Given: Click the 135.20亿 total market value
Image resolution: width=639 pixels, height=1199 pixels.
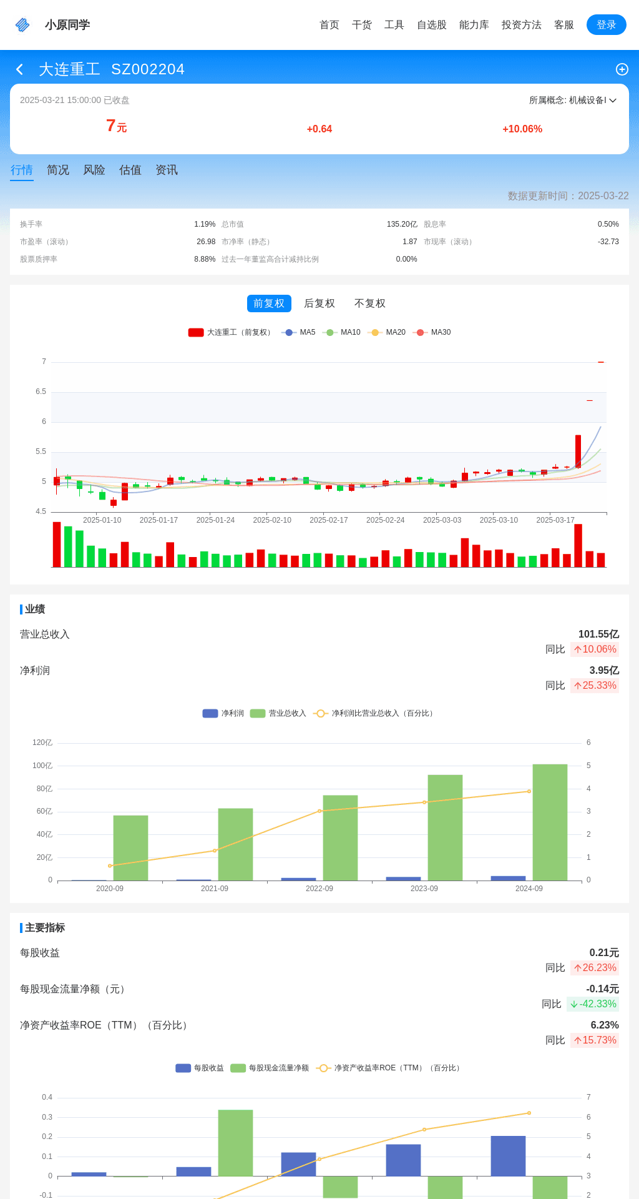Looking at the screenshot, I should pos(402,224).
